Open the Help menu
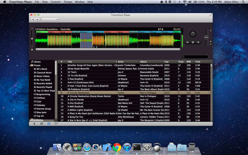The width and height of the screenshot is (248, 155). pyautogui.click(x=90, y=2)
